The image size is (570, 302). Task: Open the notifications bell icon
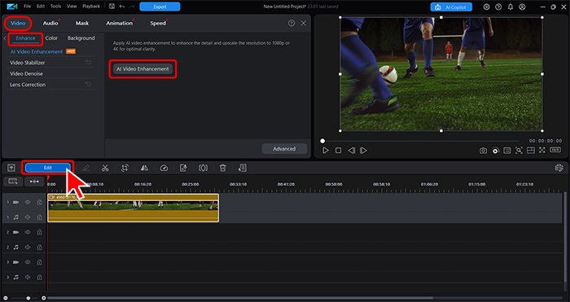coord(511,7)
